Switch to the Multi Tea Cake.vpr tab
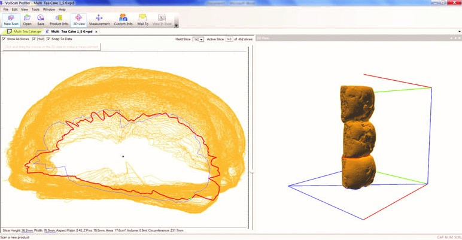 point(27,31)
